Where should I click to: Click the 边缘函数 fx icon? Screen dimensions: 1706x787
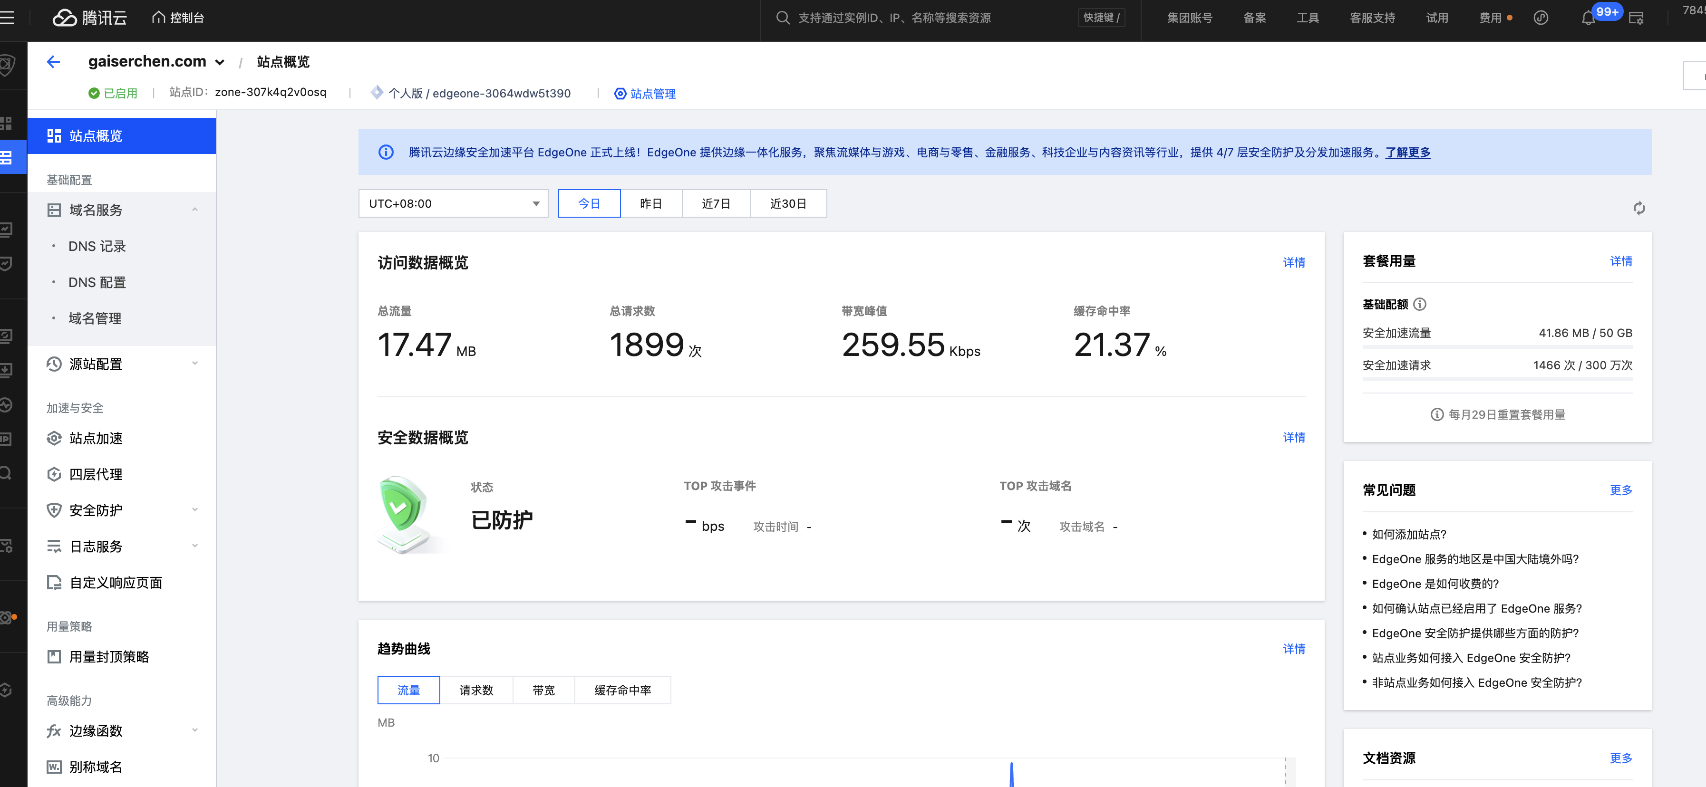pos(54,731)
